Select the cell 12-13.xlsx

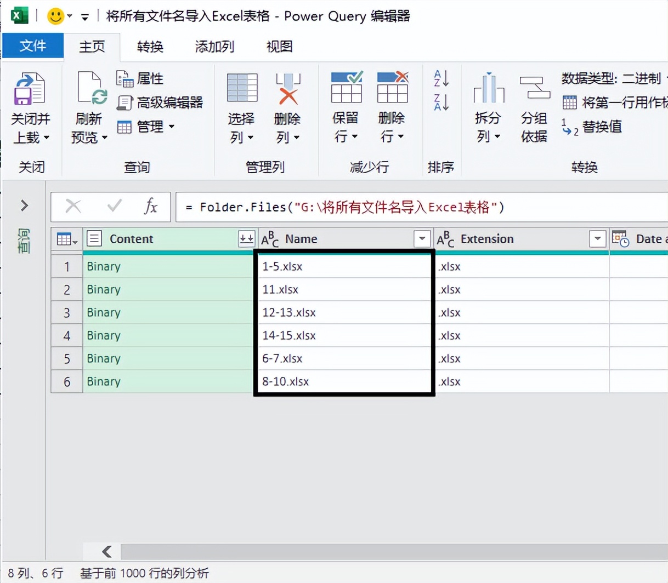[344, 312]
